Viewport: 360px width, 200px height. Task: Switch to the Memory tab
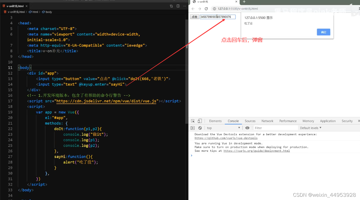tap(308, 121)
